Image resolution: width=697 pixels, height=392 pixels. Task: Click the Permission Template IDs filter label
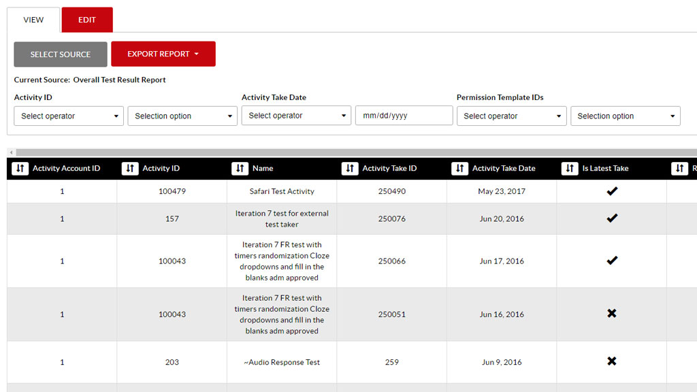tap(500, 97)
